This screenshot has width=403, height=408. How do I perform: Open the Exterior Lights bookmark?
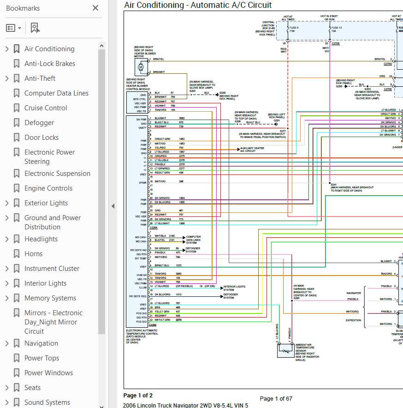coord(46,203)
